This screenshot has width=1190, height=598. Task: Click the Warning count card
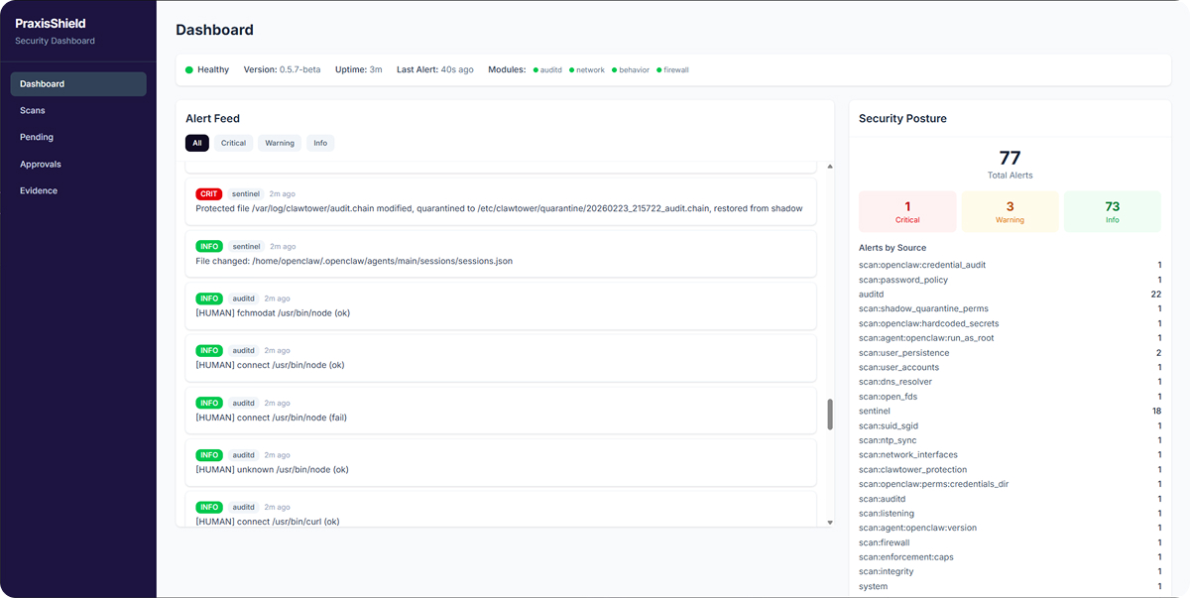(x=1010, y=212)
